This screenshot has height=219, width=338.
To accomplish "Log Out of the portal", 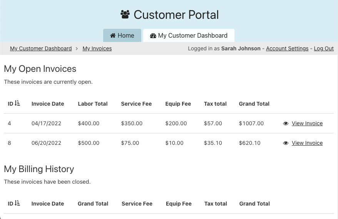I will 323,48.
